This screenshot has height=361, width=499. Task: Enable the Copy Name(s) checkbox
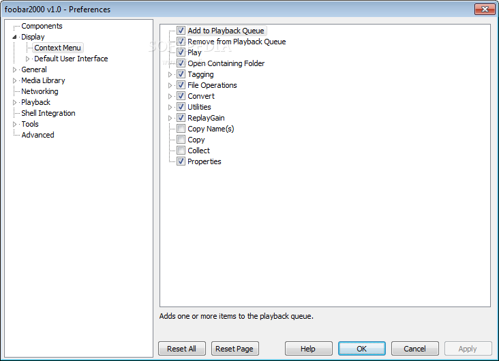pyautogui.click(x=181, y=129)
